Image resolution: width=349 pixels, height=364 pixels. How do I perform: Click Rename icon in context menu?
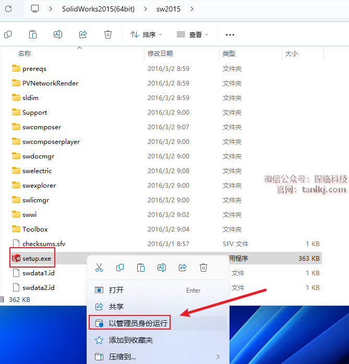pyautogui.click(x=162, y=268)
